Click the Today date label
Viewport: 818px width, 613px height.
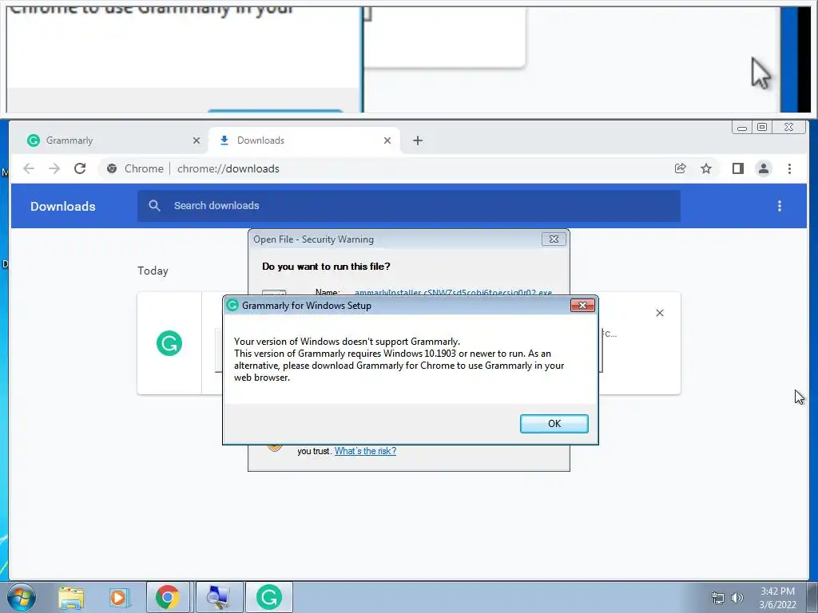click(153, 271)
